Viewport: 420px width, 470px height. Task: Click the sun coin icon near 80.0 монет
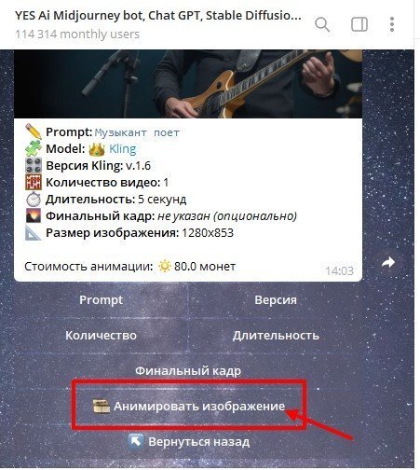(164, 267)
